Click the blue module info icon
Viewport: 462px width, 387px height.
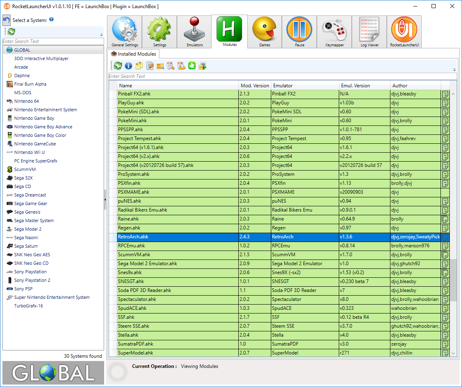click(129, 66)
